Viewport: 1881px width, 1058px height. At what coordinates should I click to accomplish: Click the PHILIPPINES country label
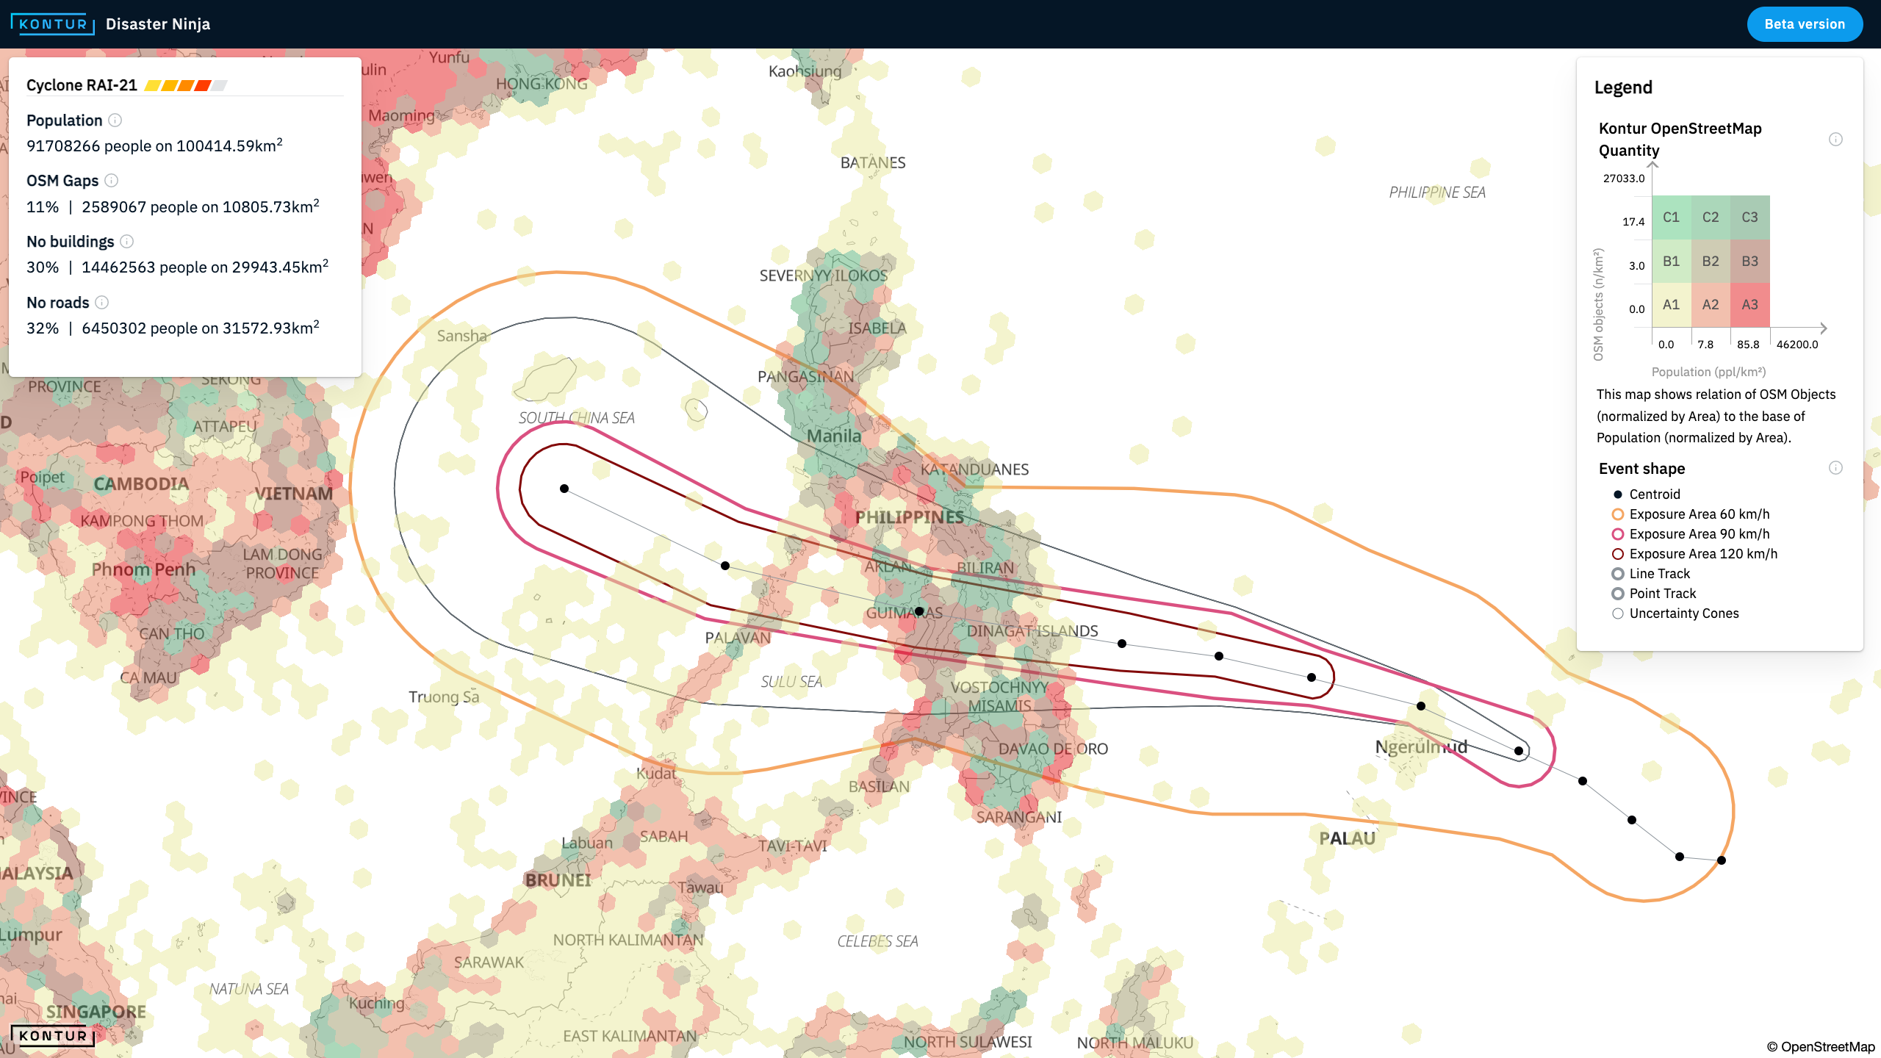(x=910, y=517)
